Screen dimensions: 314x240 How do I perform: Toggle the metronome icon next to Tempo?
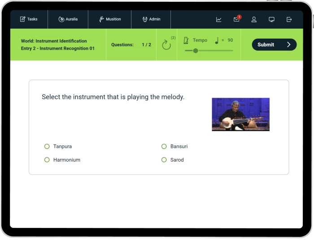(186, 40)
